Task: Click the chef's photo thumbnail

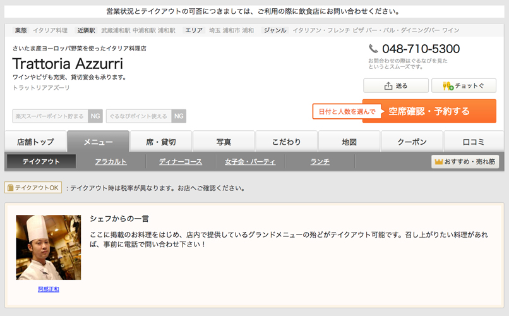Action: tap(49, 248)
